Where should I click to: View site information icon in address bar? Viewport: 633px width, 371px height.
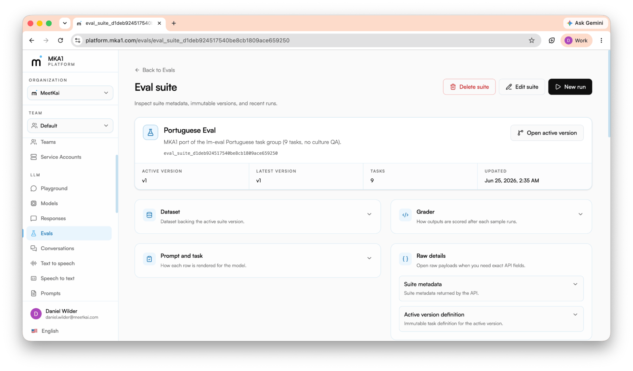pyautogui.click(x=78, y=40)
